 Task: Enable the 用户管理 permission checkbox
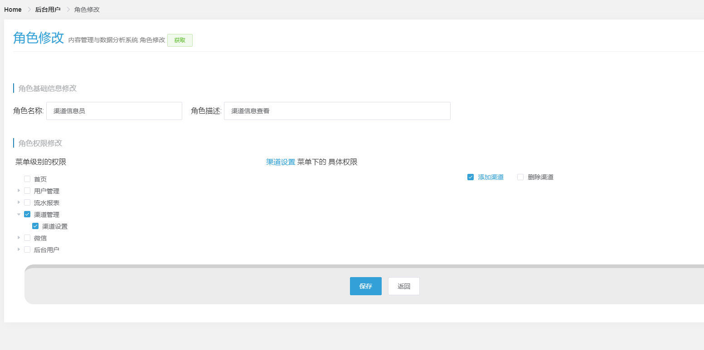(x=27, y=191)
